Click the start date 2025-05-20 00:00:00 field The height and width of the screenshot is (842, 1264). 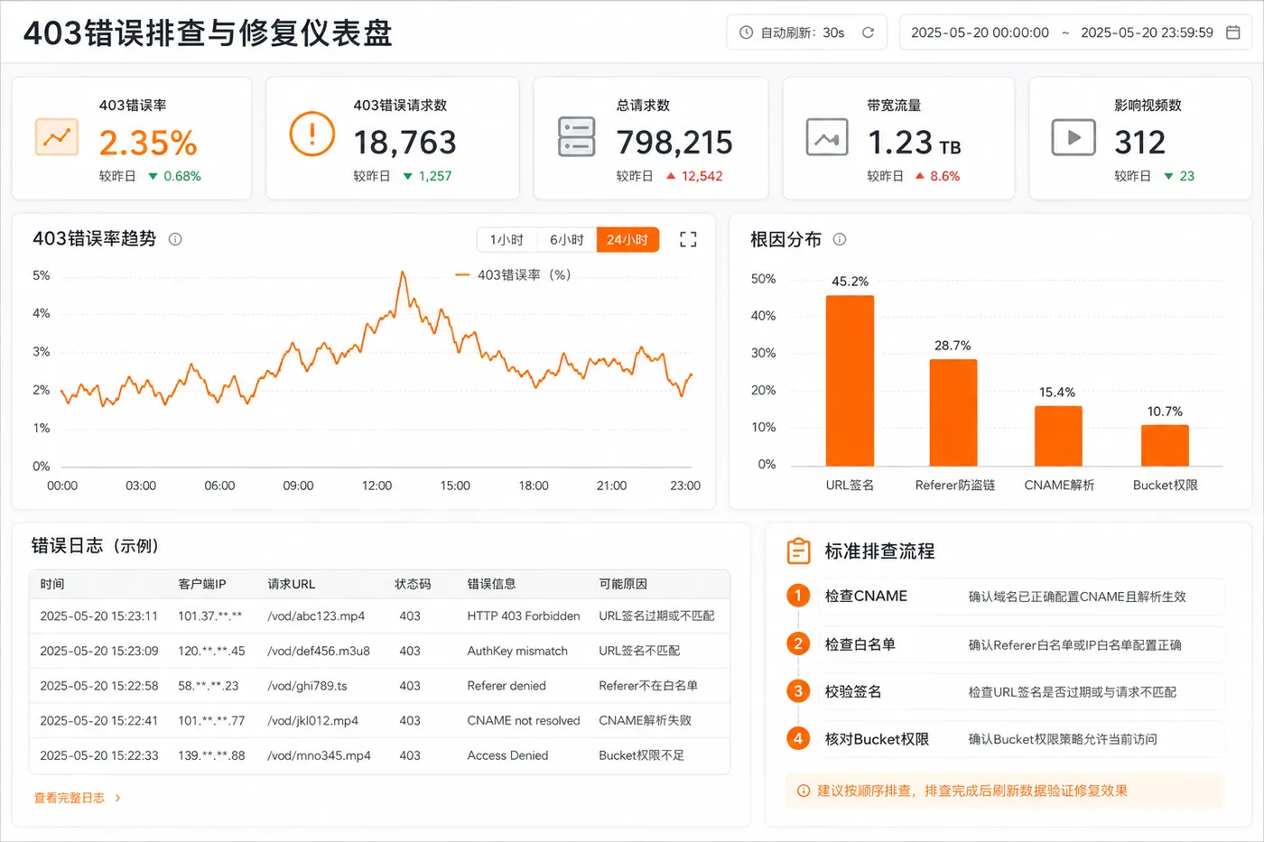980,32
